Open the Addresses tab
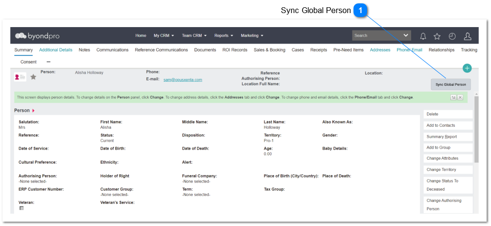The image size is (491, 226). coord(380,50)
